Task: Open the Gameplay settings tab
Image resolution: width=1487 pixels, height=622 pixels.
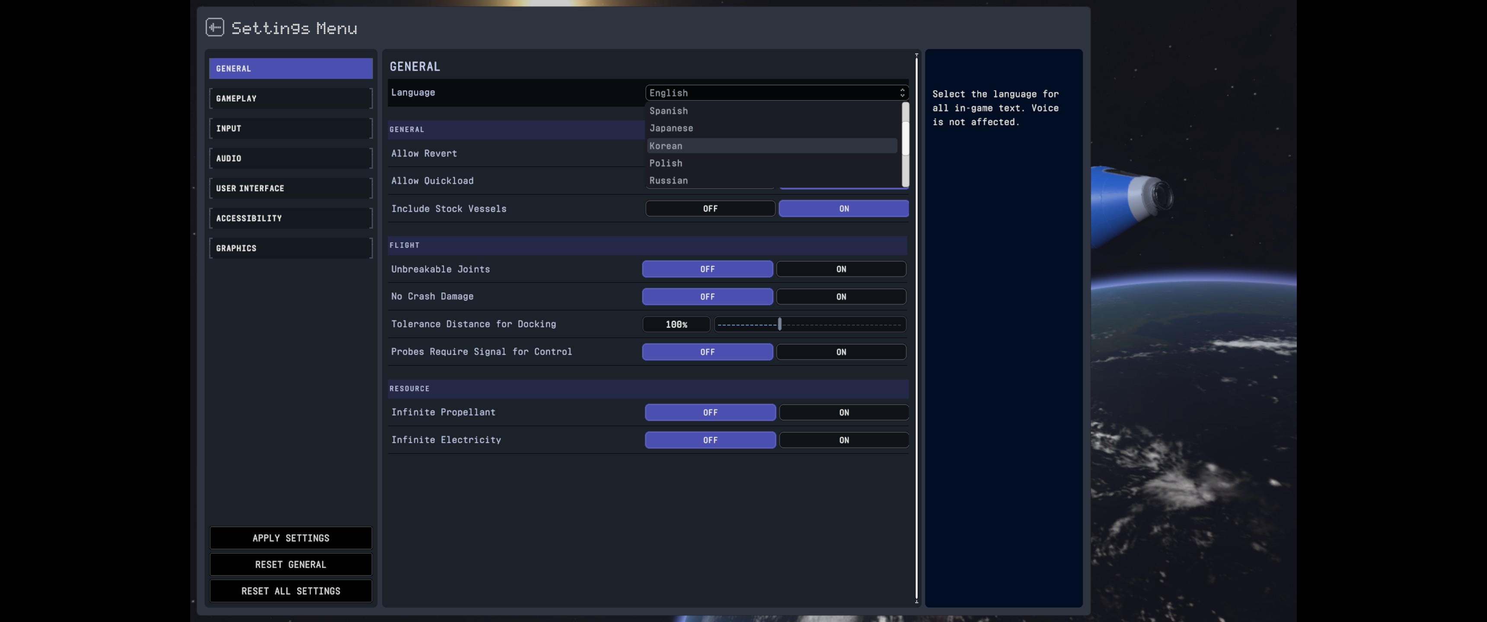Action: [x=290, y=98]
